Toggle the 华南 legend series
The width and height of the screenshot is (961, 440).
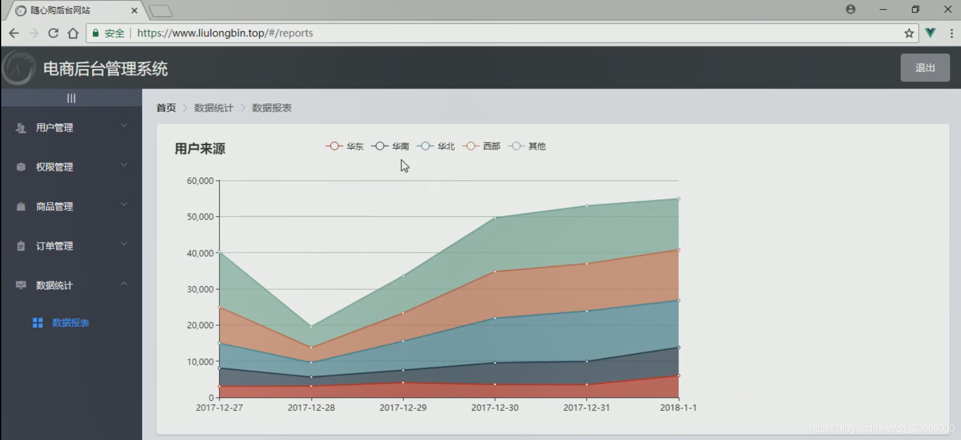pyautogui.click(x=390, y=146)
